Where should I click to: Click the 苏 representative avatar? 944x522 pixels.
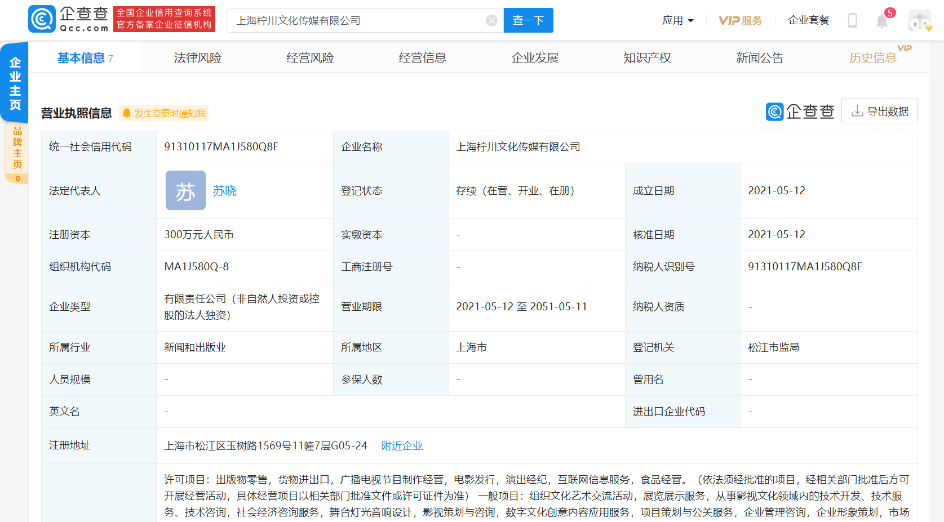tap(185, 191)
